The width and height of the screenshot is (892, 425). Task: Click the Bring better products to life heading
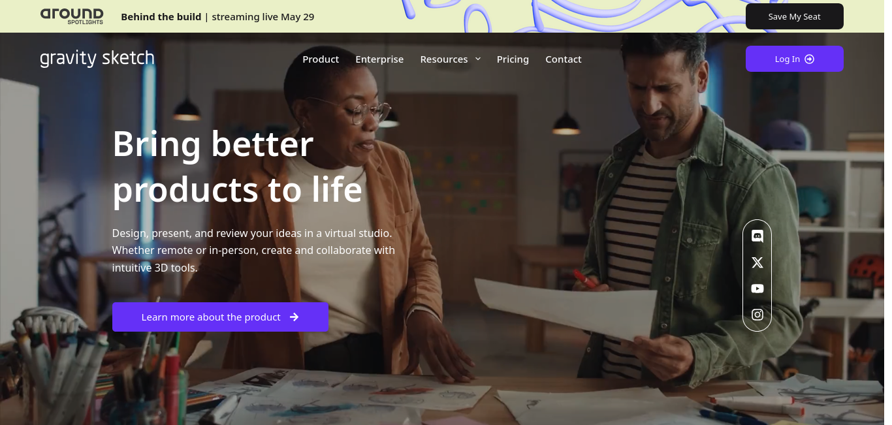point(237,166)
